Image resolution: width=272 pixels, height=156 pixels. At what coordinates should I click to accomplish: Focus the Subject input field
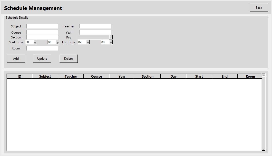42,26
